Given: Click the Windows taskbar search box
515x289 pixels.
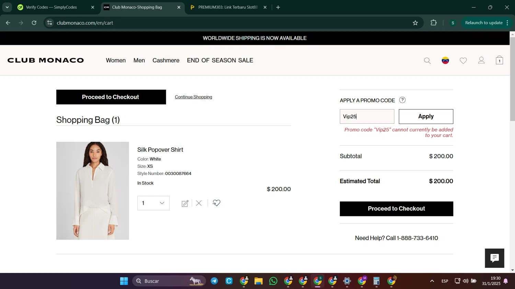Looking at the screenshot, I should click(x=169, y=281).
